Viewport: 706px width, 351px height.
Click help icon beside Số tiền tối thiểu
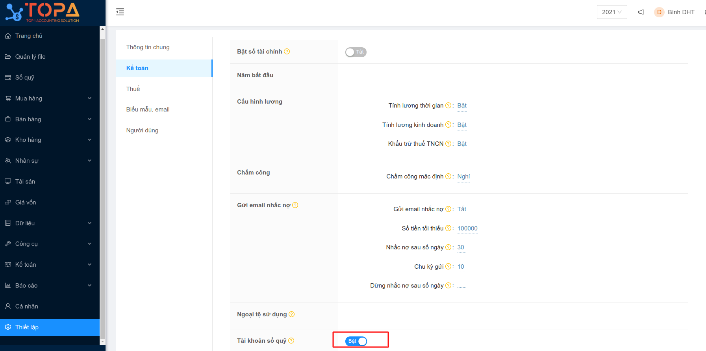(448, 228)
